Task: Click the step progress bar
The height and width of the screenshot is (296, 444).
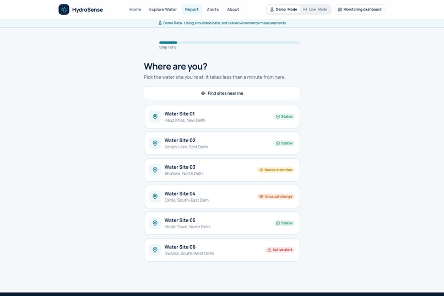Action: pyautogui.click(x=230, y=42)
